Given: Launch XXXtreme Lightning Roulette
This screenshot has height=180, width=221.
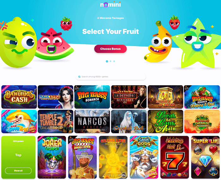Looking at the screenshot, I should [x=129, y=97].
